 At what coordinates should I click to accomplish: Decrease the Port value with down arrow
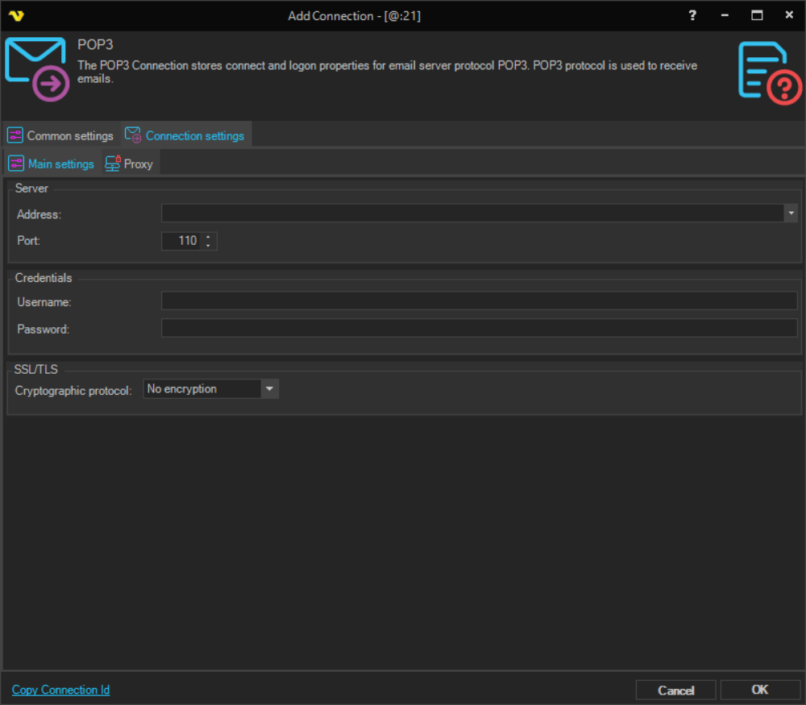[209, 245]
